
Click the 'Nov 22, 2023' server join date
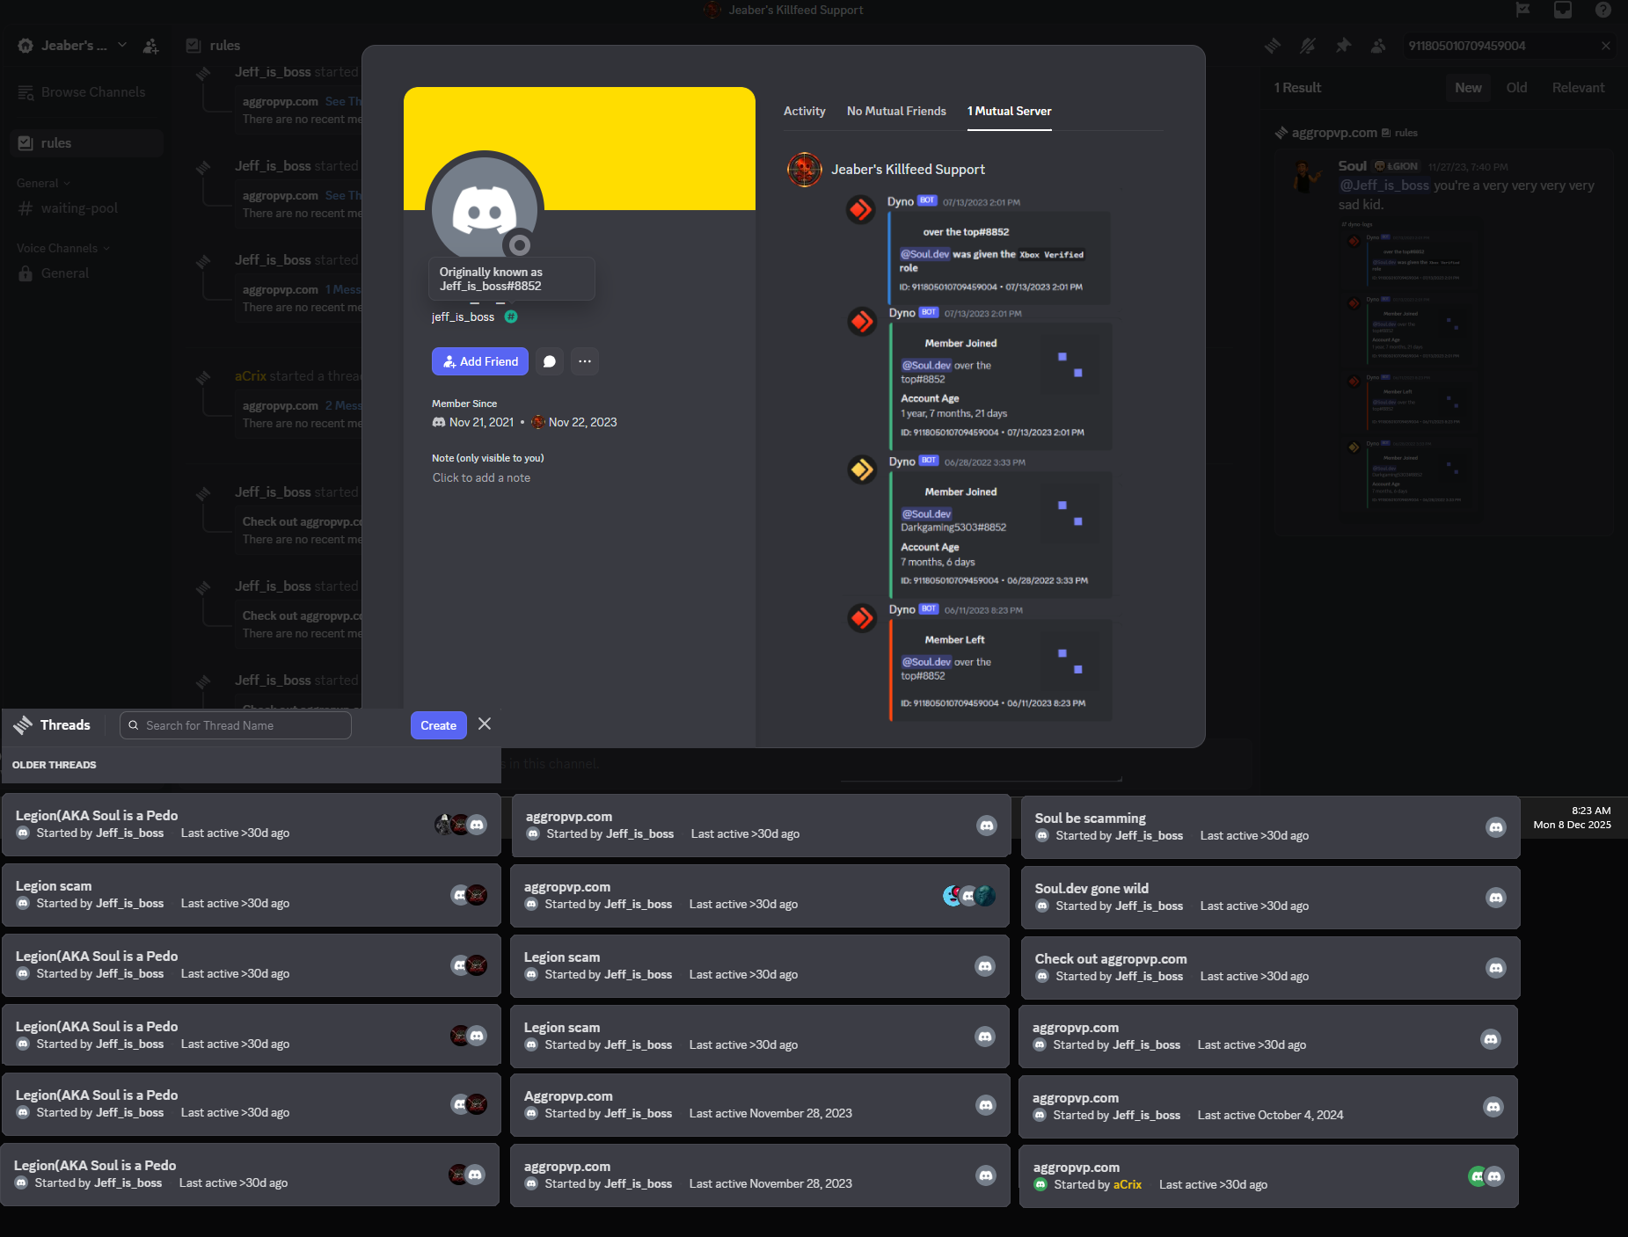coord(582,423)
